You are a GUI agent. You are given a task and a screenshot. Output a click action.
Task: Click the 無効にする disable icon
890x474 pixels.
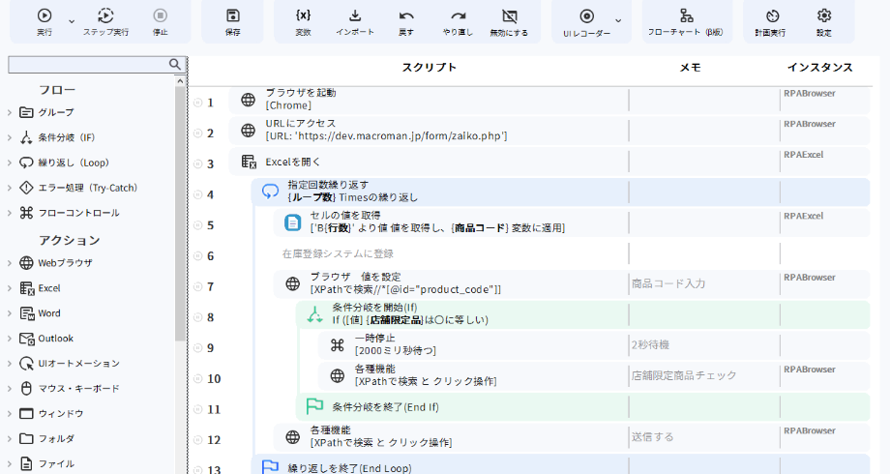(510, 15)
